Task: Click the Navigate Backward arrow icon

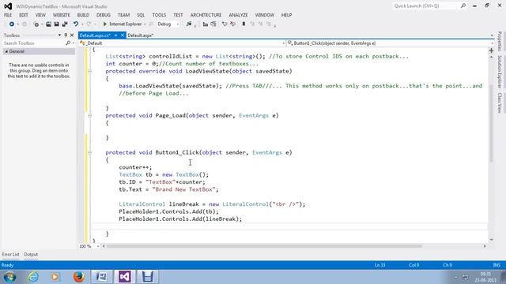Action: (x=12, y=24)
